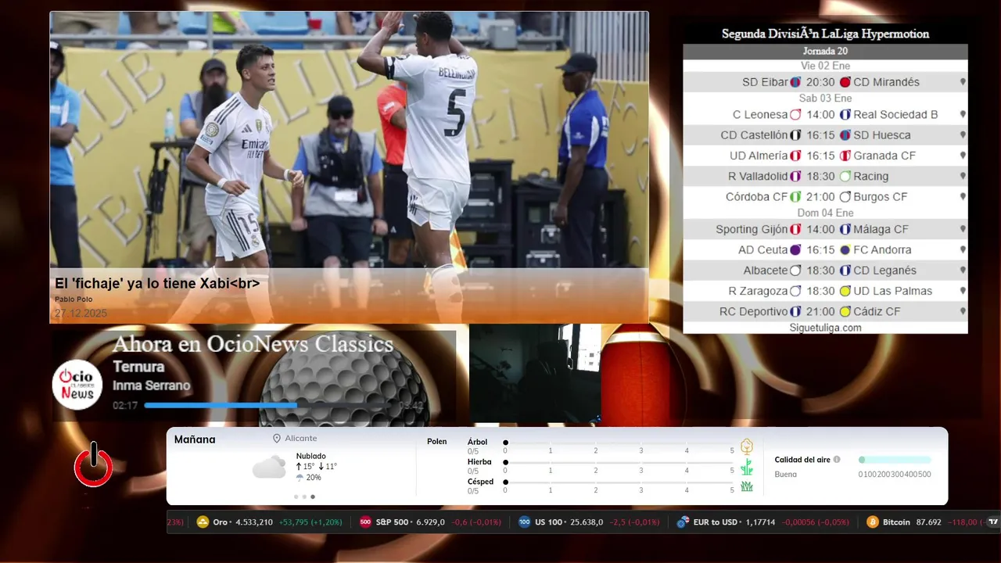Click the Burgos CF team name
The image size is (1001, 563).
point(881,197)
